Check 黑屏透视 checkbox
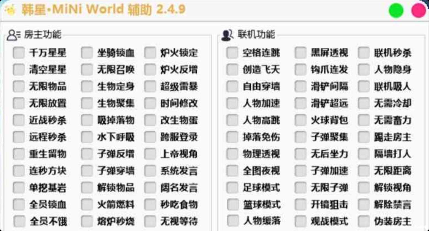The height and width of the screenshot is (231, 429). coord(301,53)
